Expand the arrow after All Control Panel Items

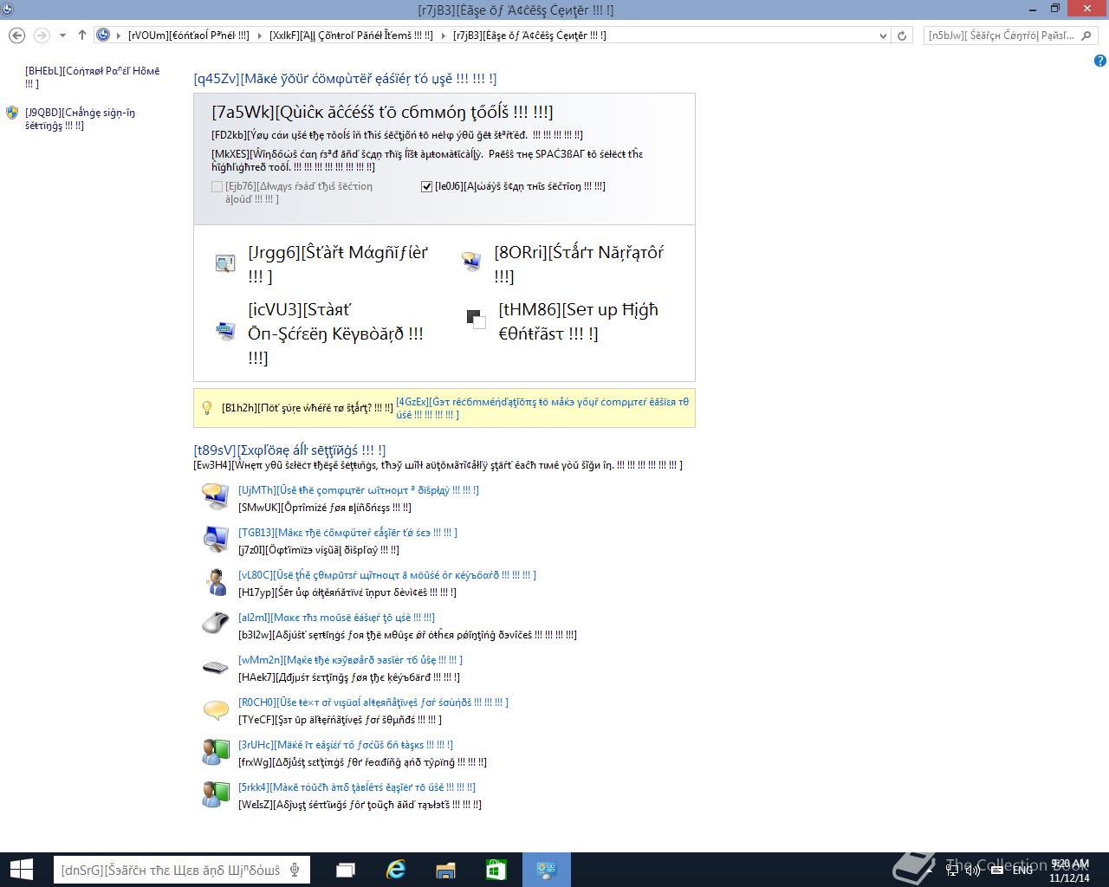442,36
